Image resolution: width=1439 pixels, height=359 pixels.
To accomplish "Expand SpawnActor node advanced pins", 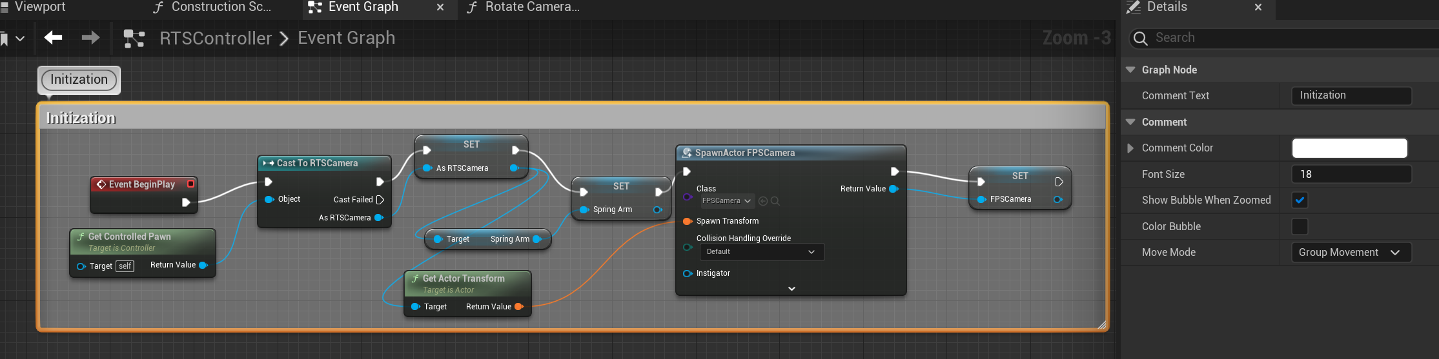I will click(x=791, y=289).
